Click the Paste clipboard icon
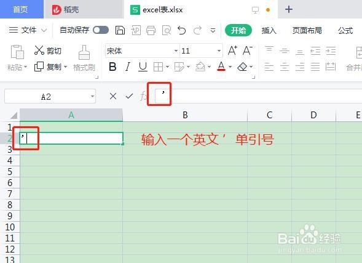Image resolution: width=362 pixels, height=263 pixels. coord(17,52)
